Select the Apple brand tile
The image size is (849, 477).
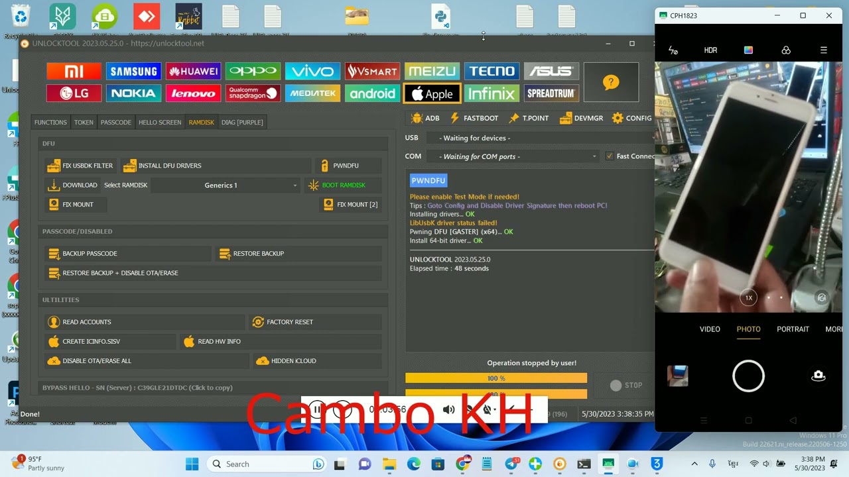[432, 93]
